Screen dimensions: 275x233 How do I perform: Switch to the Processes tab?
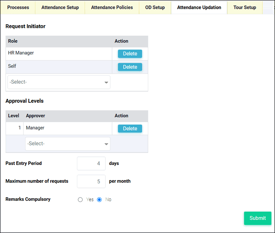18,8
